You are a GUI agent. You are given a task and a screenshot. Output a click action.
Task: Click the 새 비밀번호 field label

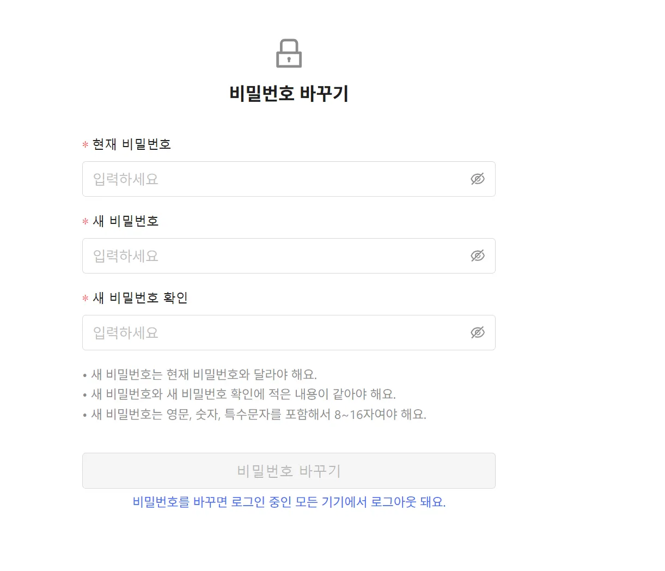(x=126, y=221)
